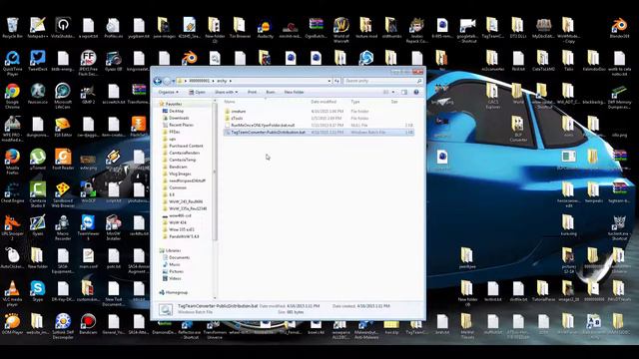Select Microsoft LifeCam desktop icon

[x=63, y=96]
